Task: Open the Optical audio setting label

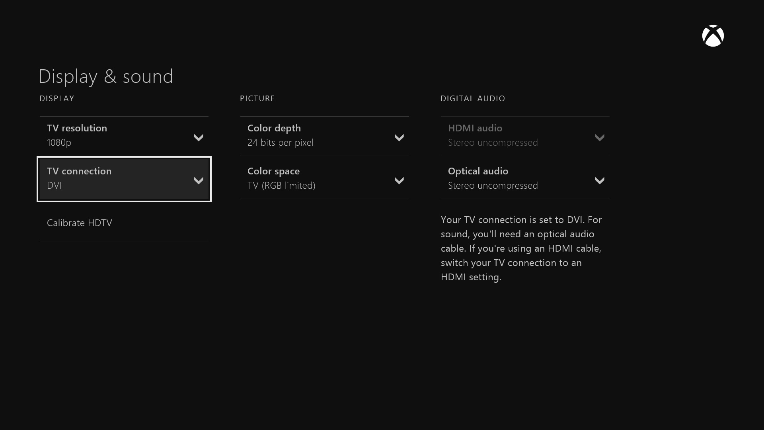Action: click(x=478, y=171)
